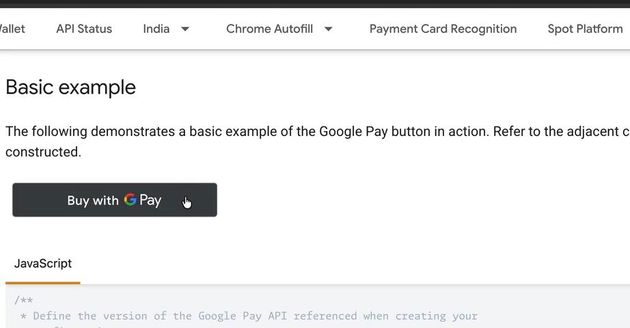The width and height of the screenshot is (630, 328).
Task: Select the JavaScript code tab
Action: tap(43, 263)
